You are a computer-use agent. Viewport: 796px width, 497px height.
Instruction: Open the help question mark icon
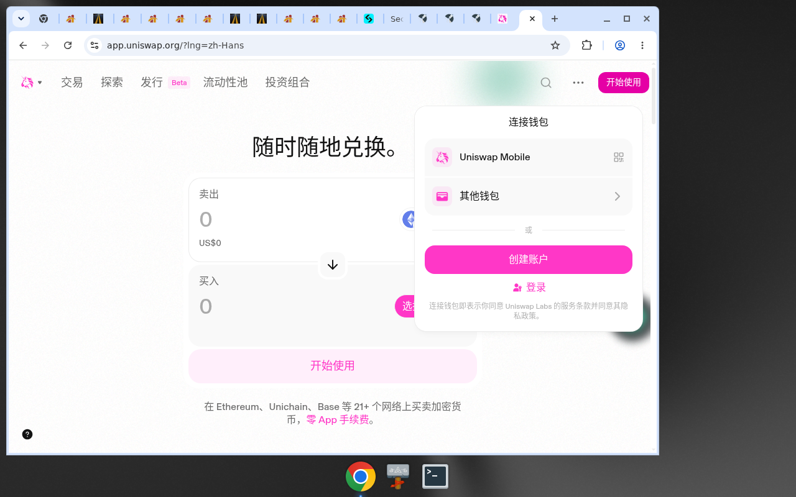[27, 434]
